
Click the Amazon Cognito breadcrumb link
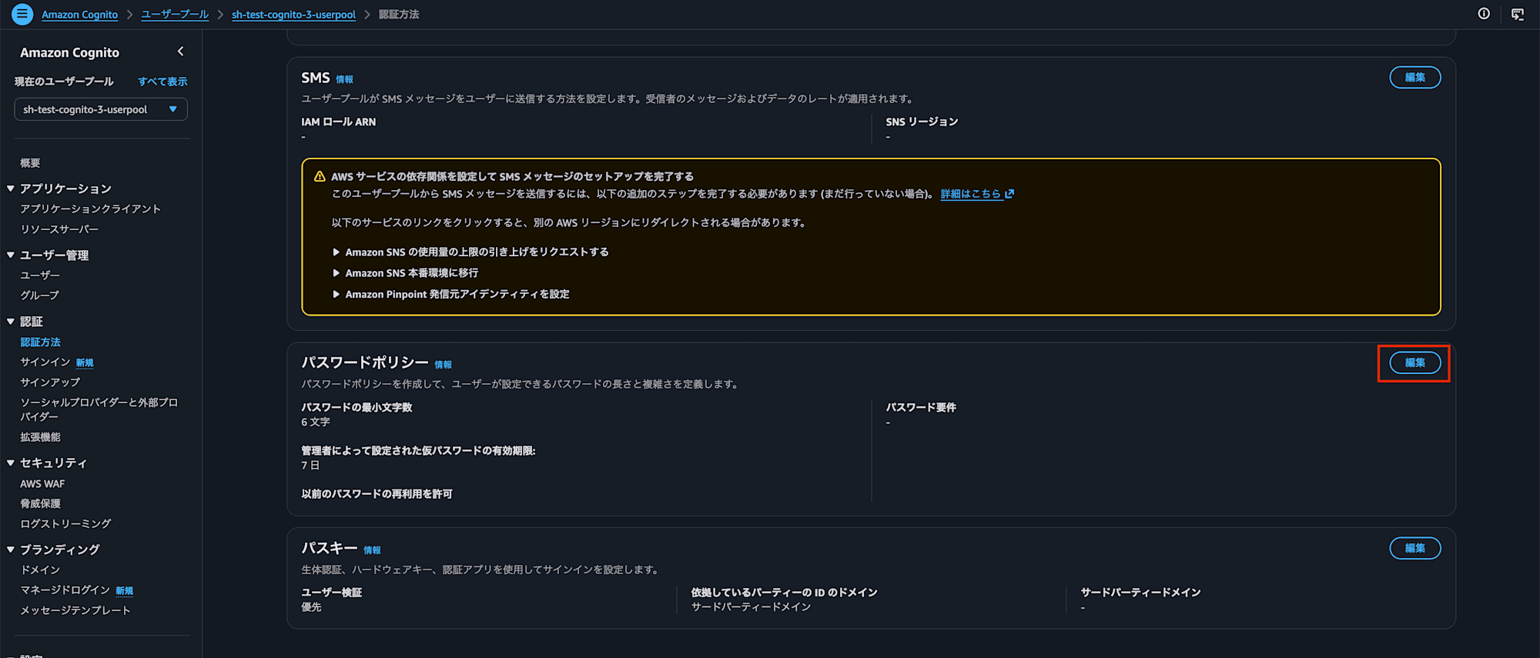tap(80, 15)
